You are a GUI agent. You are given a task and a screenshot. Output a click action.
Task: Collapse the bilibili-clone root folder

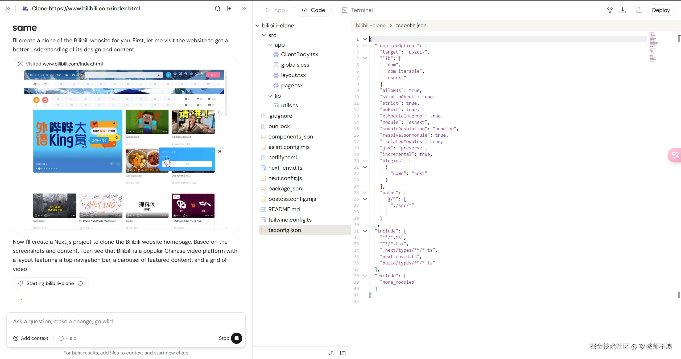click(x=257, y=26)
